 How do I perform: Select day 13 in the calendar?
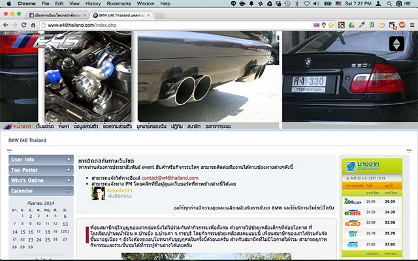(65, 224)
